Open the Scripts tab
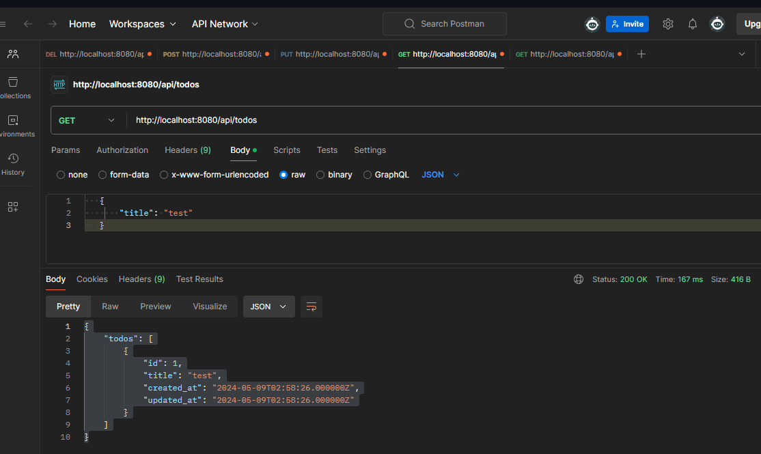The image size is (761, 454). 287,150
